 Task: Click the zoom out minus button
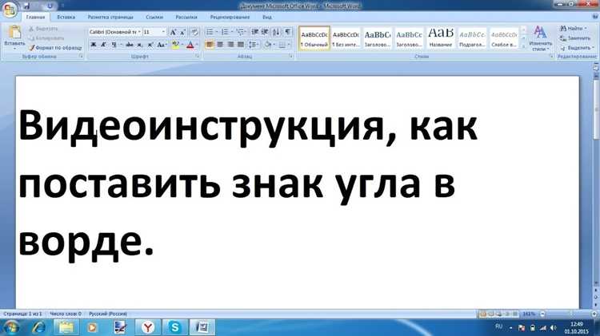coord(542,314)
